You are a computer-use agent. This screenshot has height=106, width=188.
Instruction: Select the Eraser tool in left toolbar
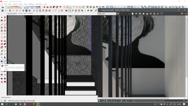pyautogui.click(x=5, y=21)
